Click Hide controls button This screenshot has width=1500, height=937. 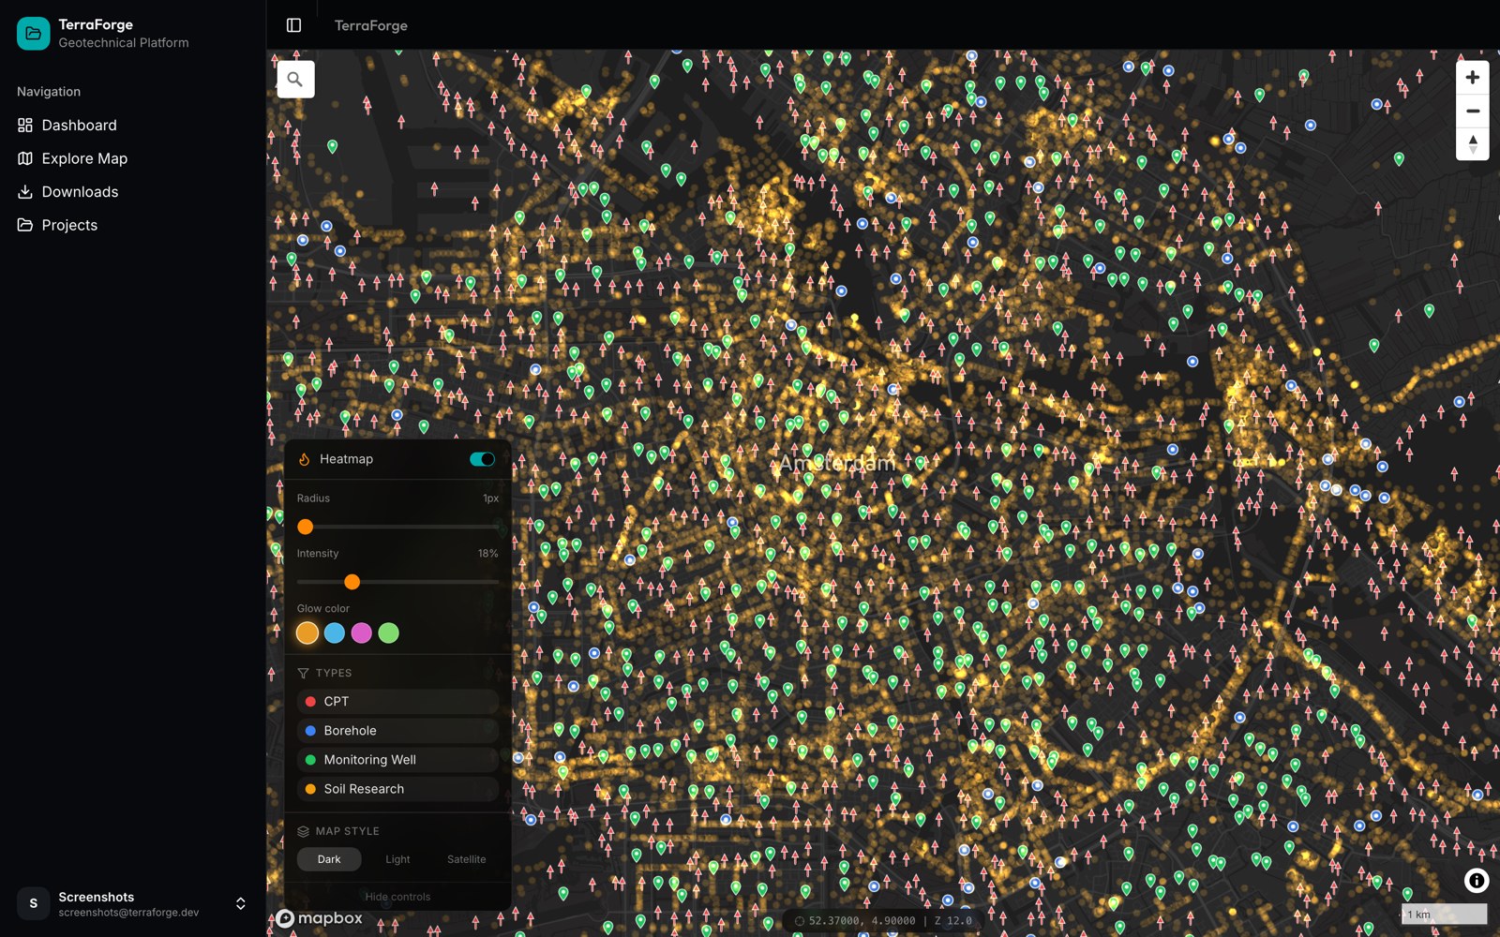point(397,897)
